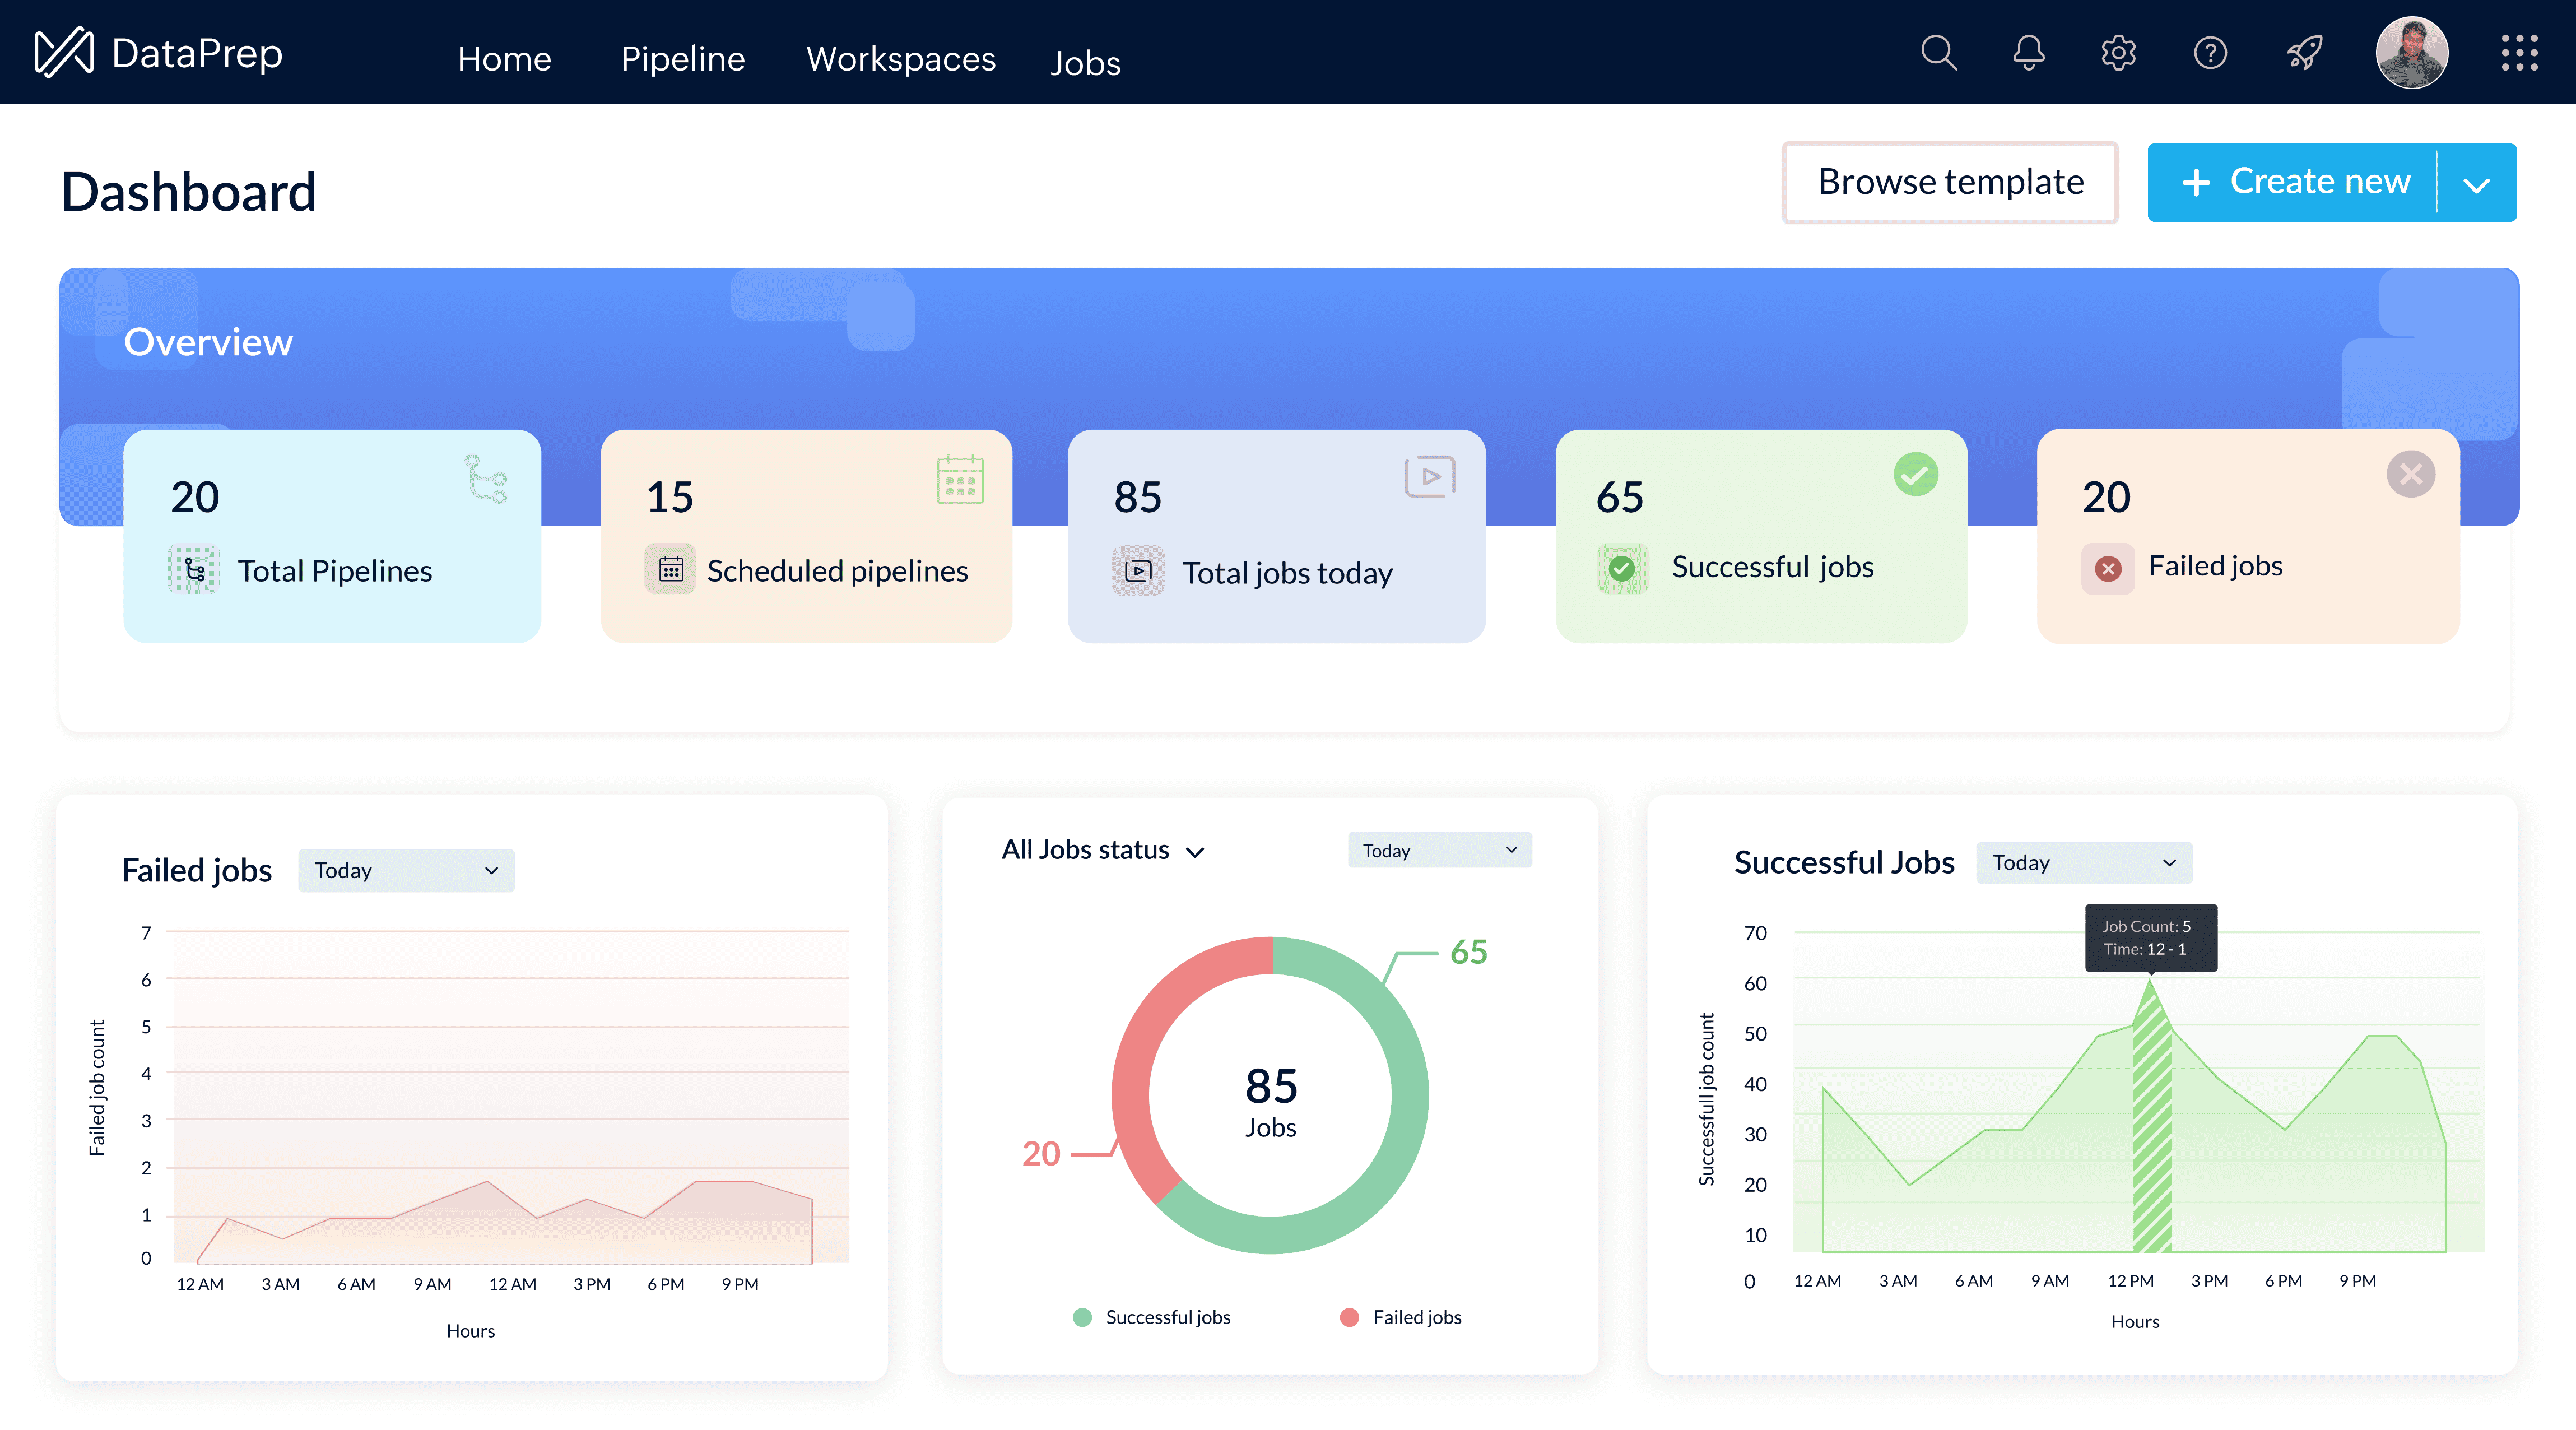Image resolution: width=2576 pixels, height=1430 pixels.
Task: Select the green Successful jobs legend dot
Action: [1082, 1317]
